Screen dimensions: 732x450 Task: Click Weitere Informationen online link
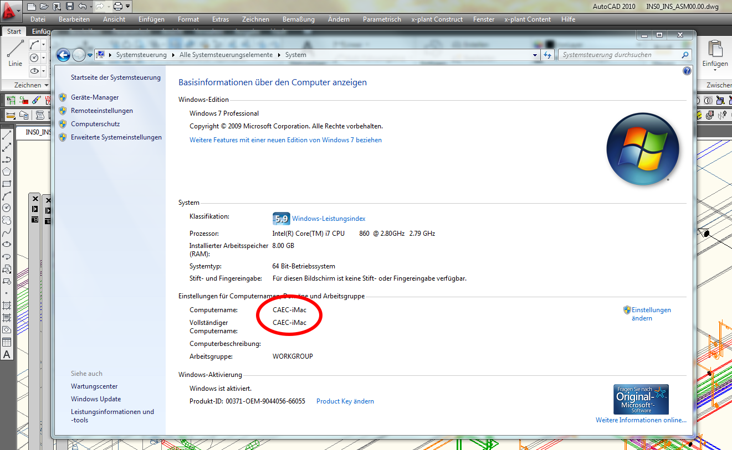click(x=641, y=420)
